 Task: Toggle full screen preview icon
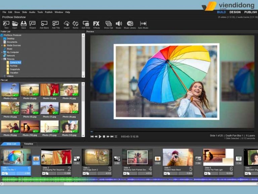pyautogui.click(x=116, y=136)
